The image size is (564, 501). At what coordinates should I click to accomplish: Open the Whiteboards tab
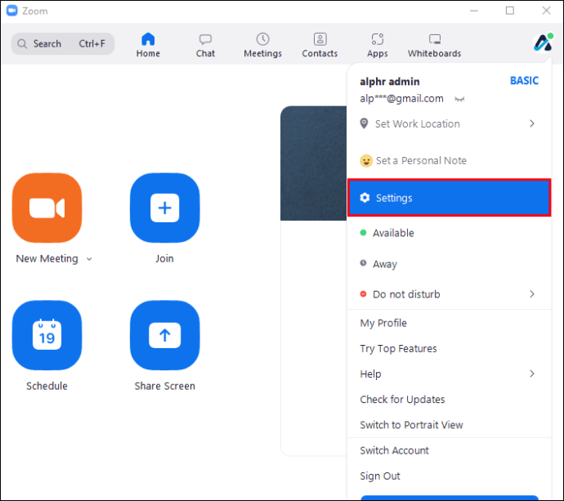tap(435, 45)
